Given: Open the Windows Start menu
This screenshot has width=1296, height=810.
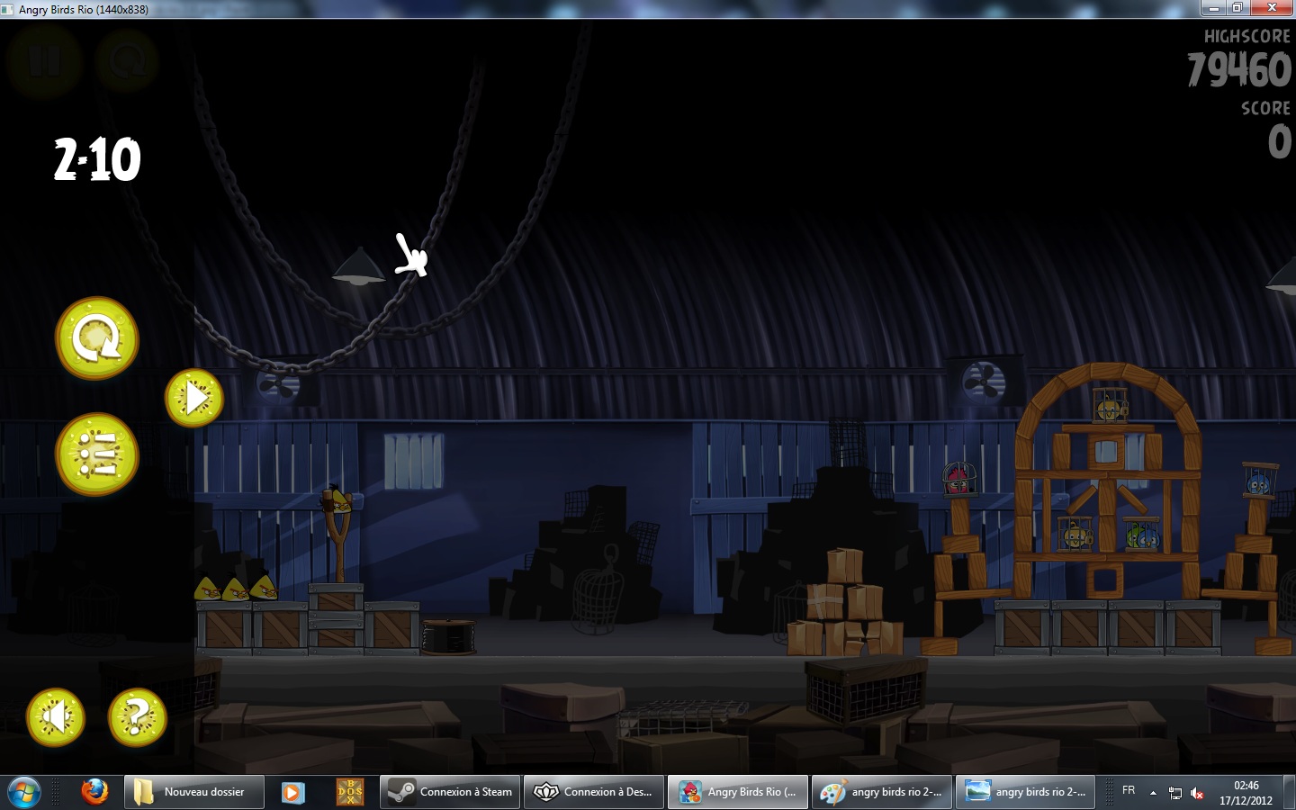Looking at the screenshot, I should (24, 792).
